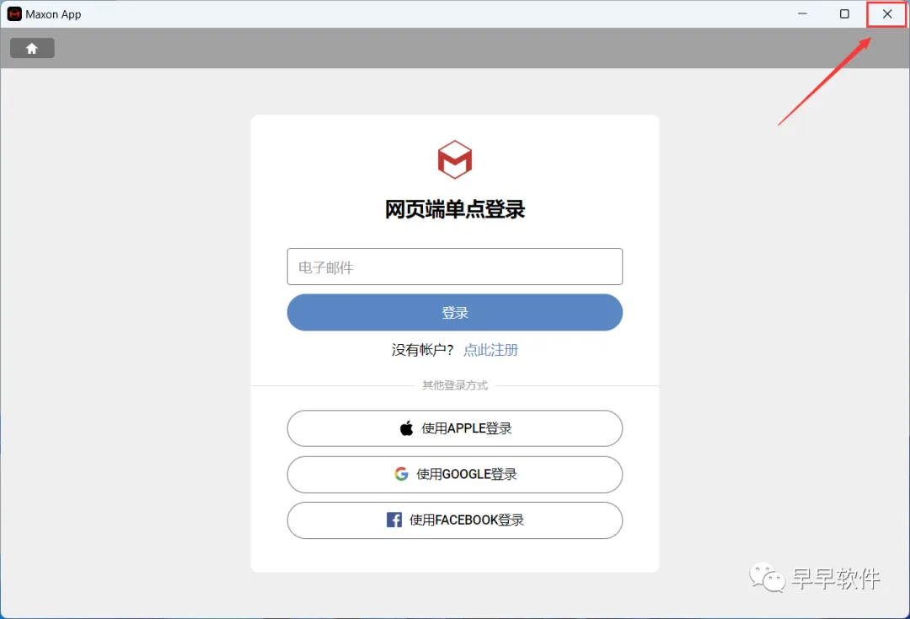Maximize the Maxon App window

pyautogui.click(x=844, y=14)
